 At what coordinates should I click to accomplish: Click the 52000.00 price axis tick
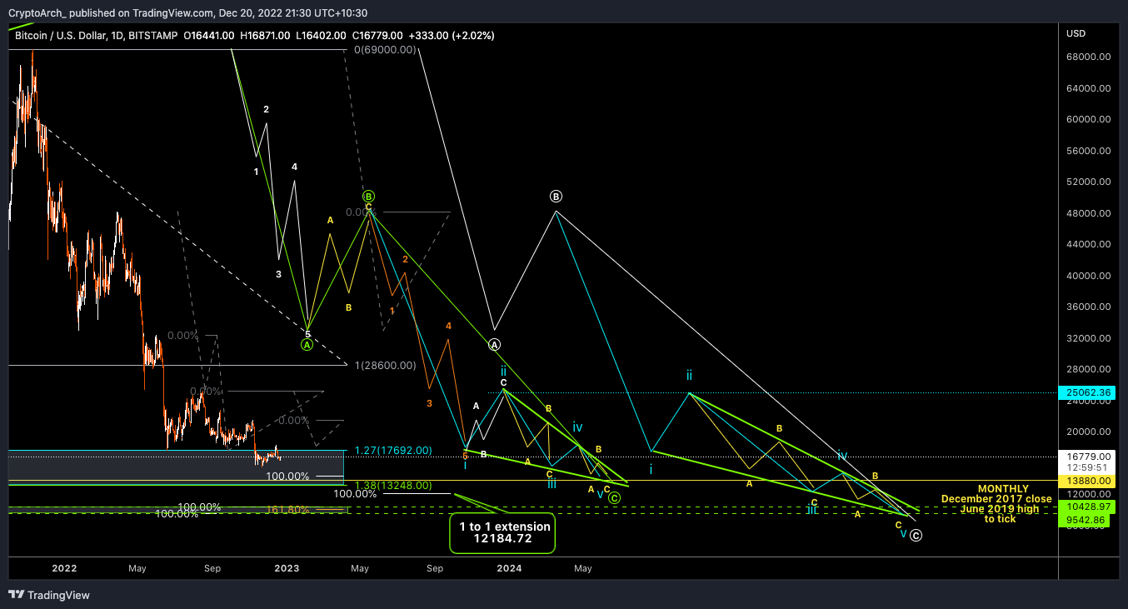tap(1089, 182)
